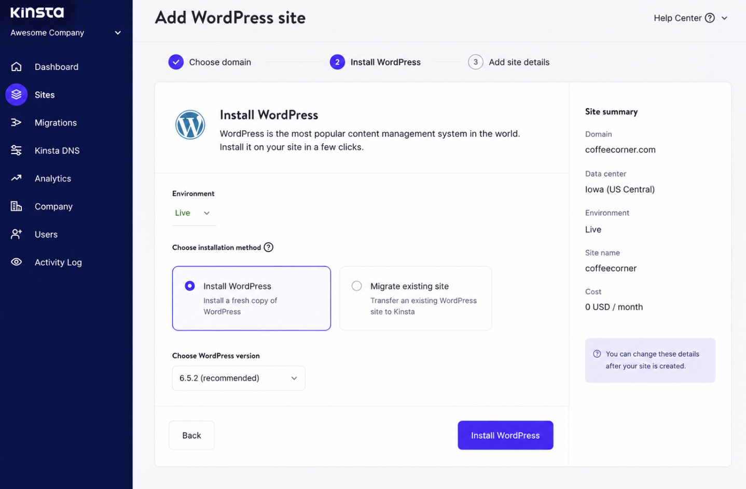This screenshot has height=489, width=746.
Task: Click the WordPress logo icon
Action: pyautogui.click(x=190, y=125)
